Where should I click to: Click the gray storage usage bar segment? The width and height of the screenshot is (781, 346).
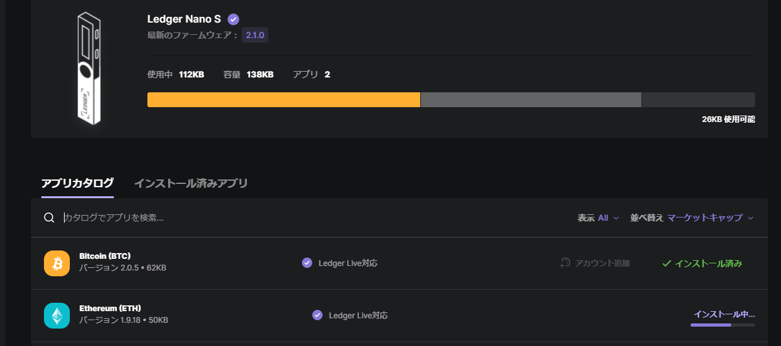point(531,100)
